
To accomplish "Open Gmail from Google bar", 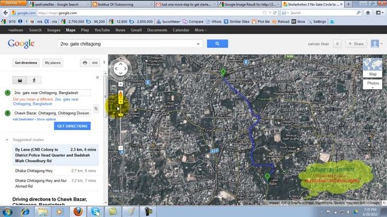I will [x=136, y=30].
